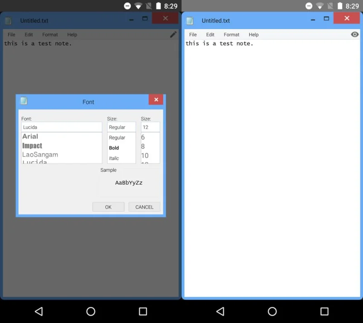Viewport: 363px width, 323px height.
Task: Select size 10 in the size list
Action: (145, 155)
